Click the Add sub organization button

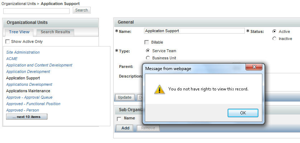tap(125, 128)
